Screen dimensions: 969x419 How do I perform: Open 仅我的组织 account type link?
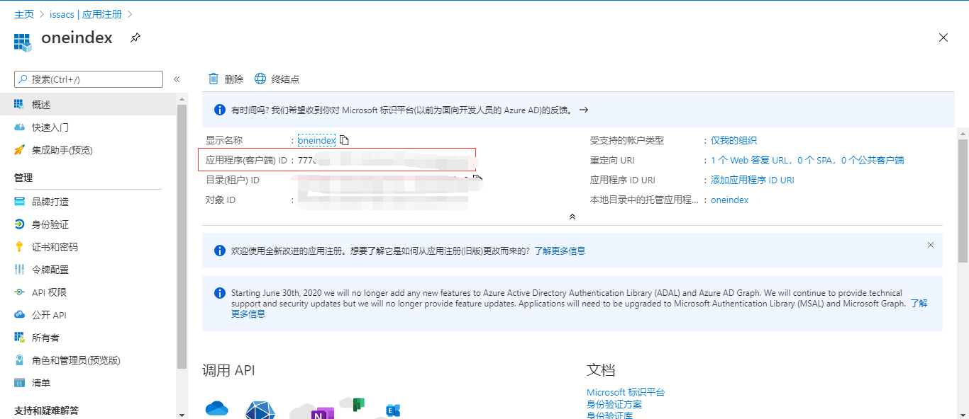(733, 140)
